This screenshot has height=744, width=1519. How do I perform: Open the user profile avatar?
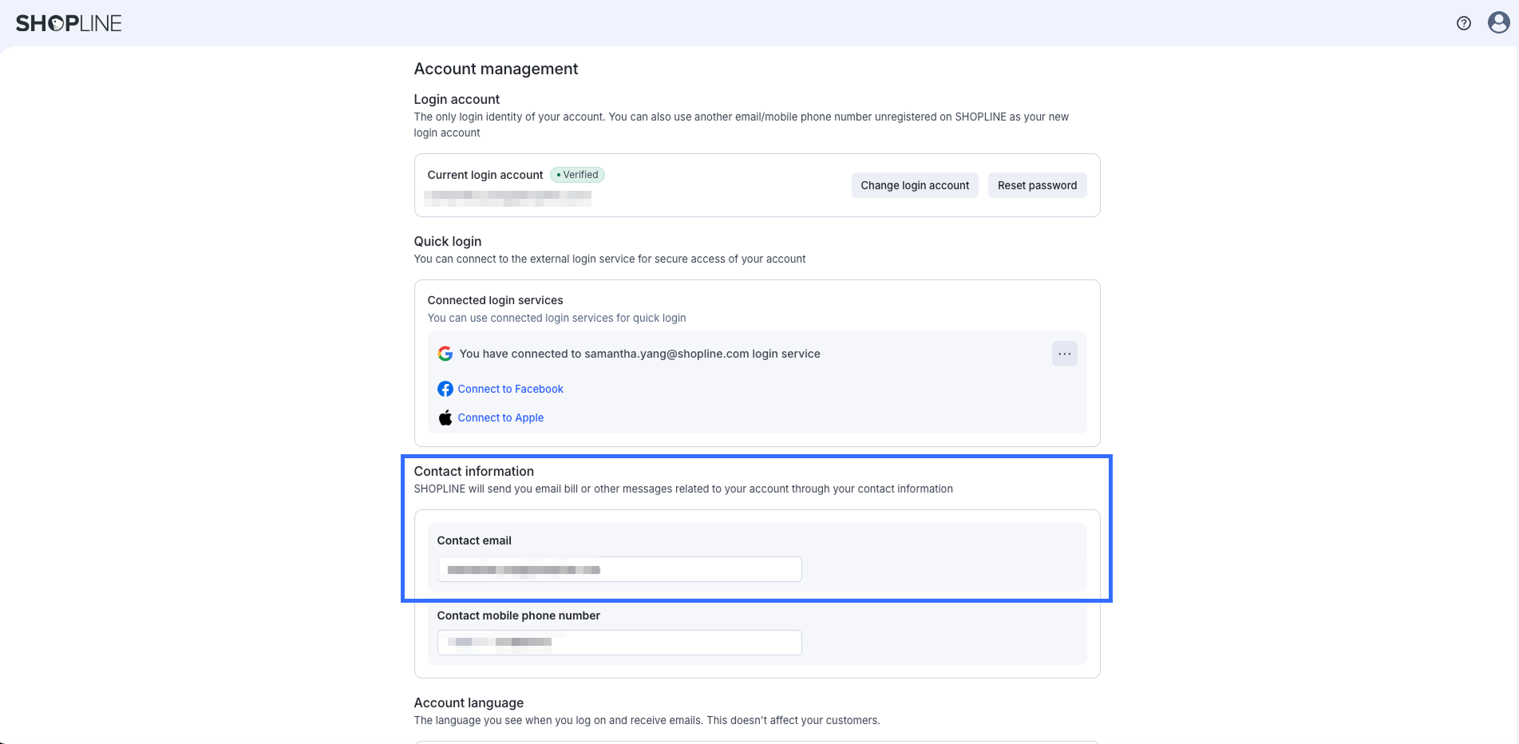1498,22
